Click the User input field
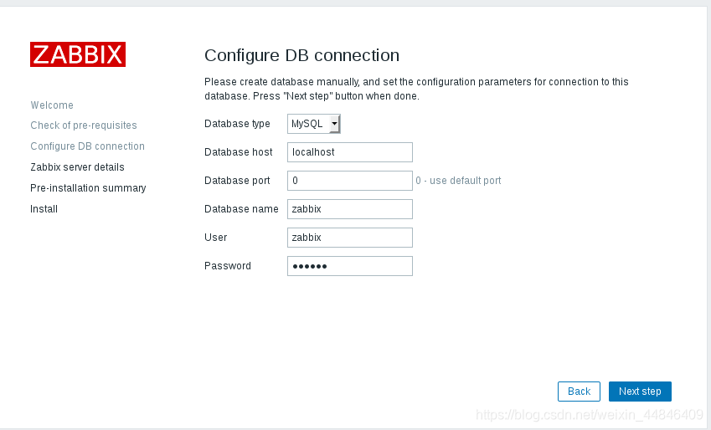The width and height of the screenshot is (711, 430). pyautogui.click(x=349, y=238)
